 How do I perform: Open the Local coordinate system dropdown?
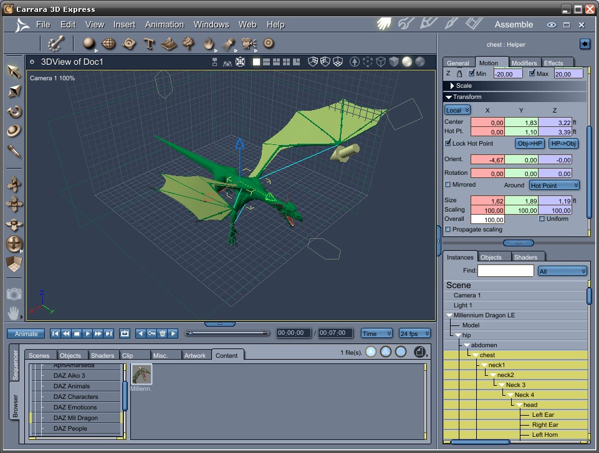pyautogui.click(x=458, y=110)
